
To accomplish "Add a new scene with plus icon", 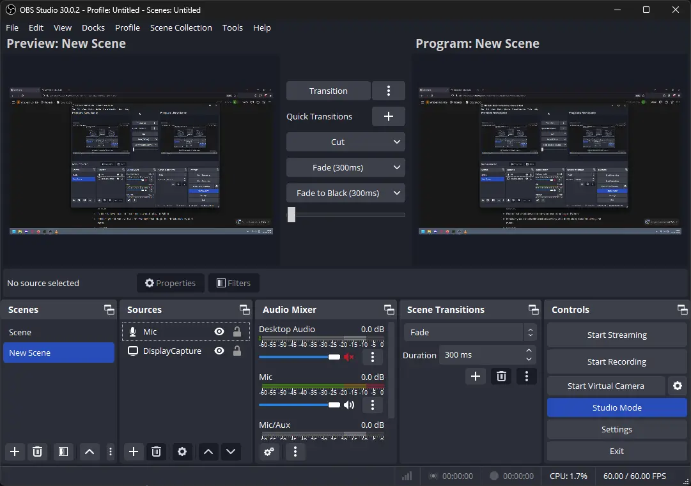I will (15, 452).
